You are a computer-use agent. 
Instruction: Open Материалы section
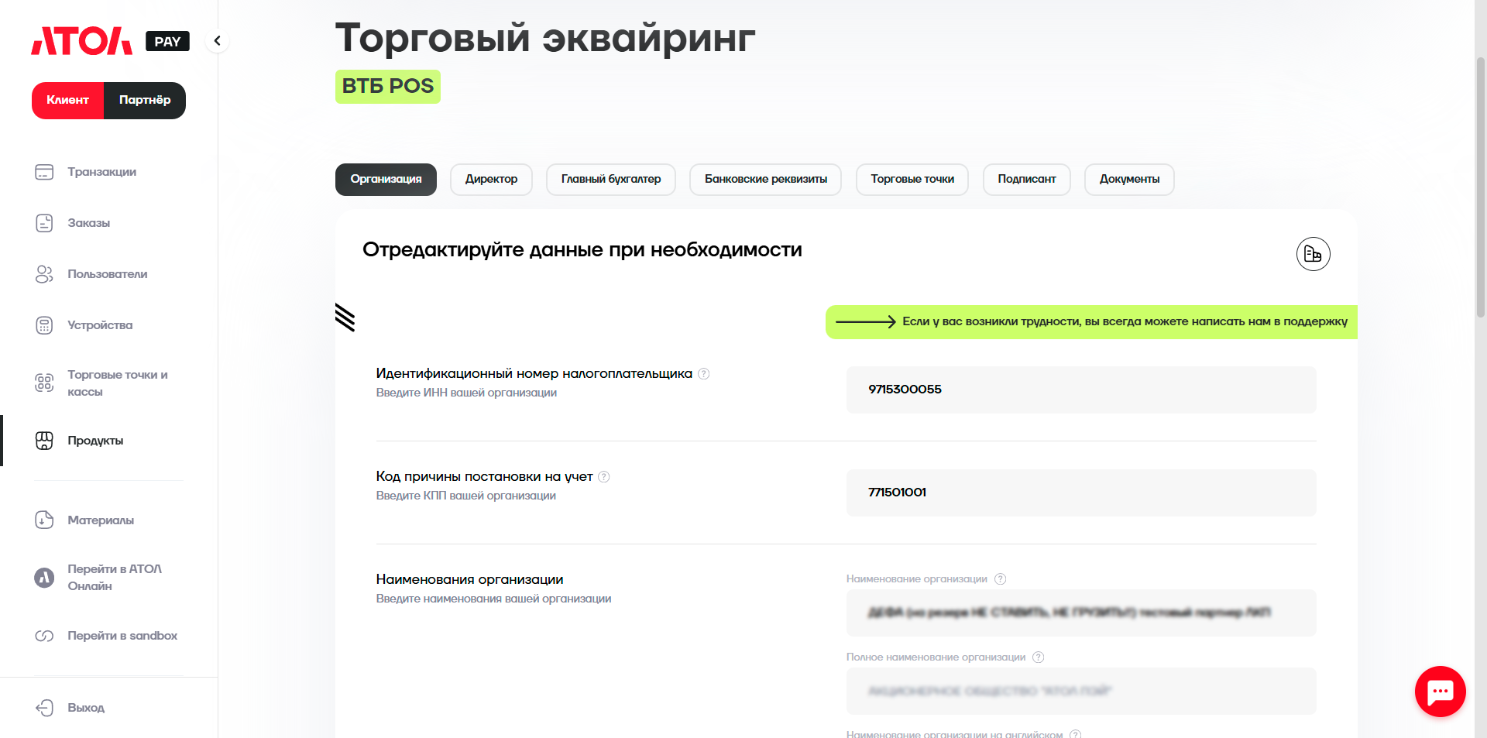coord(101,520)
